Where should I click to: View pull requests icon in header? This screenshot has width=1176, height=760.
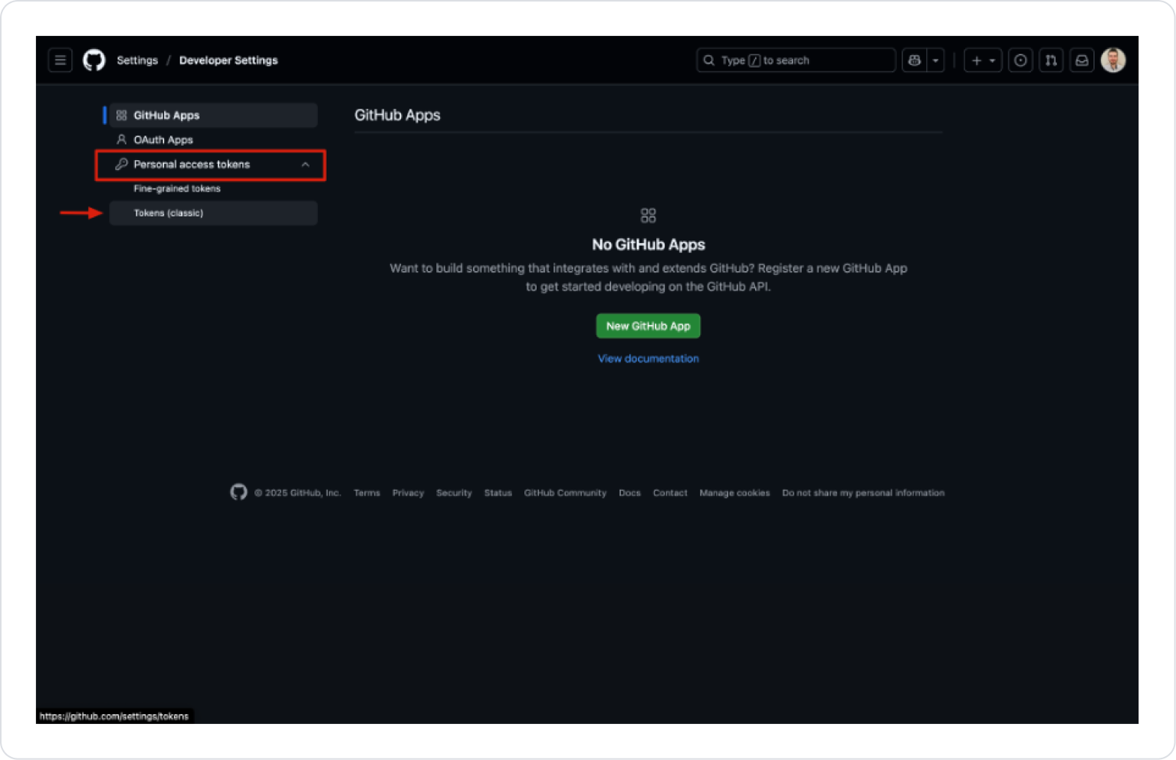point(1051,60)
